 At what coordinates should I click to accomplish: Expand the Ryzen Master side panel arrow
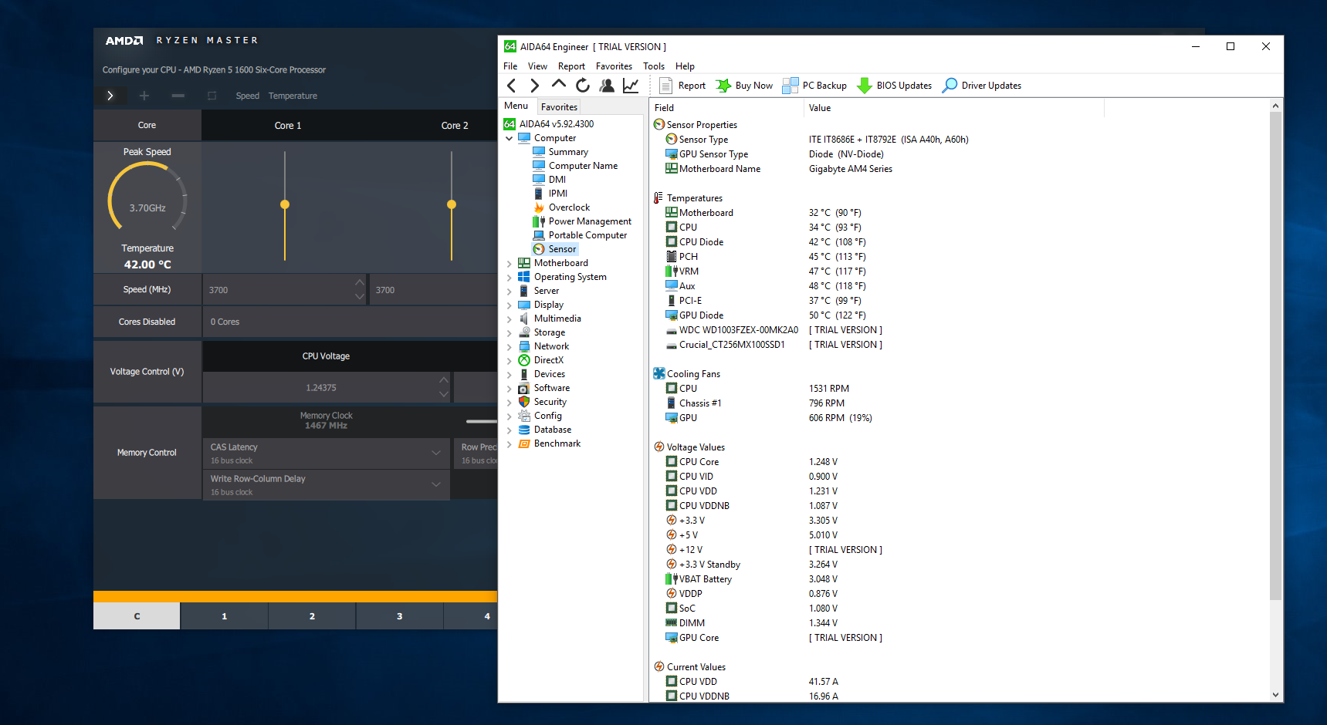(110, 96)
